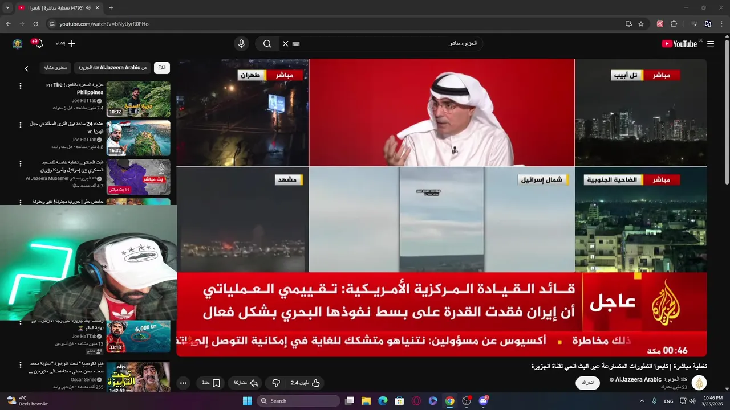This screenshot has height=410, width=730.
Task: Open Joe HaTTab channel under Philippines video
Action: coord(84,101)
